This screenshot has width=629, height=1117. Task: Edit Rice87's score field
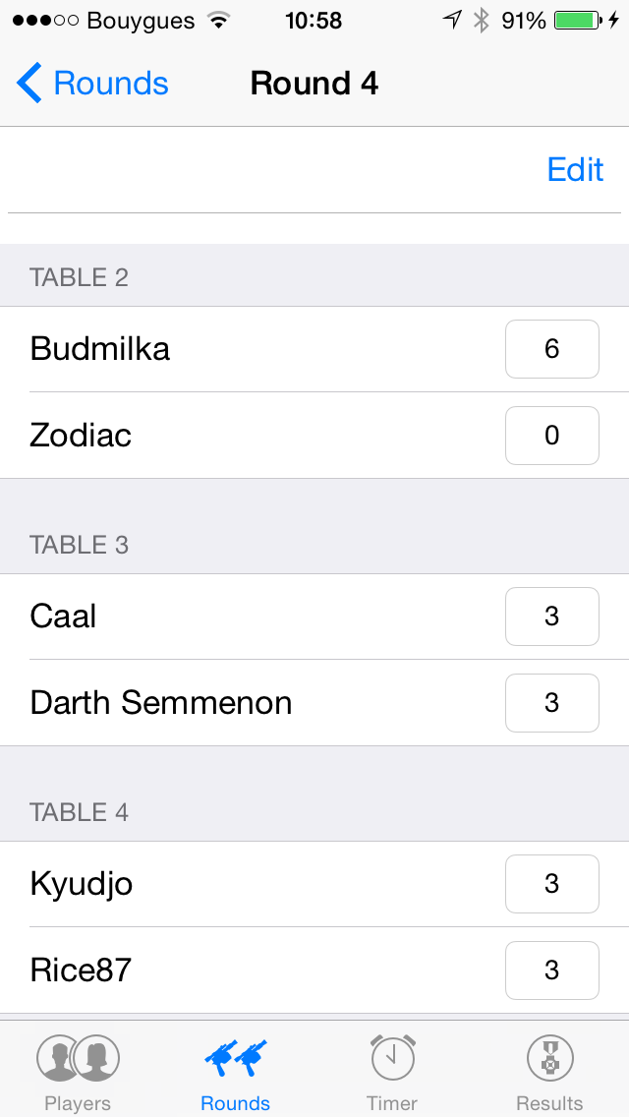point(551,970)
